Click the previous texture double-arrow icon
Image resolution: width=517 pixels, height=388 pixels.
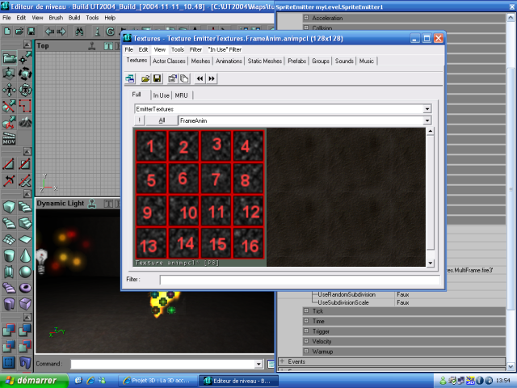199,78
